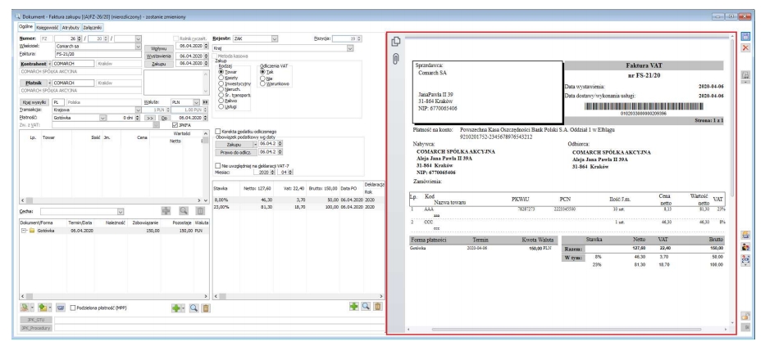Viewport: 765px width, 346px height.
Task: Click the Wystawienia date button
Action: click(x=158, y=56)
